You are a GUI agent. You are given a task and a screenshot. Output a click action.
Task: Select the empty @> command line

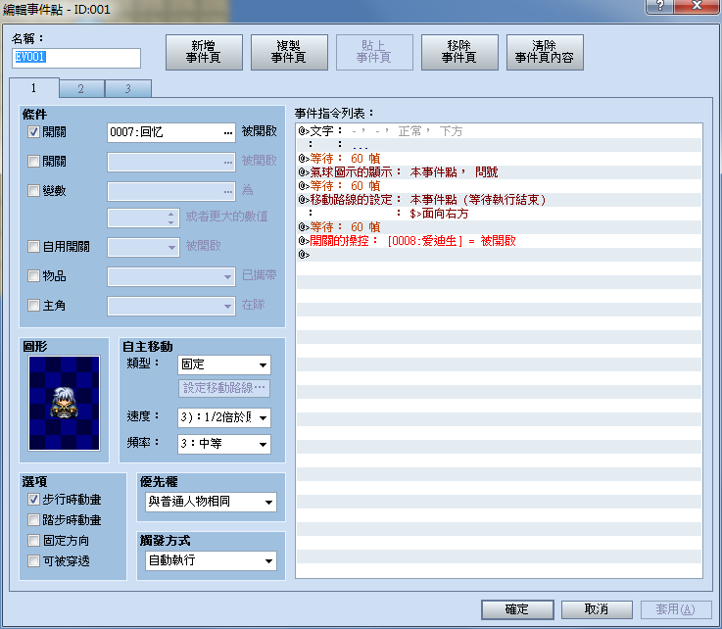pos(500,254)
